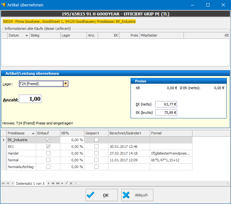This screenshot has width=231, height=204.
Task: Minimize the Artikel übernehmen window
Action: click(x=193, y=5)
